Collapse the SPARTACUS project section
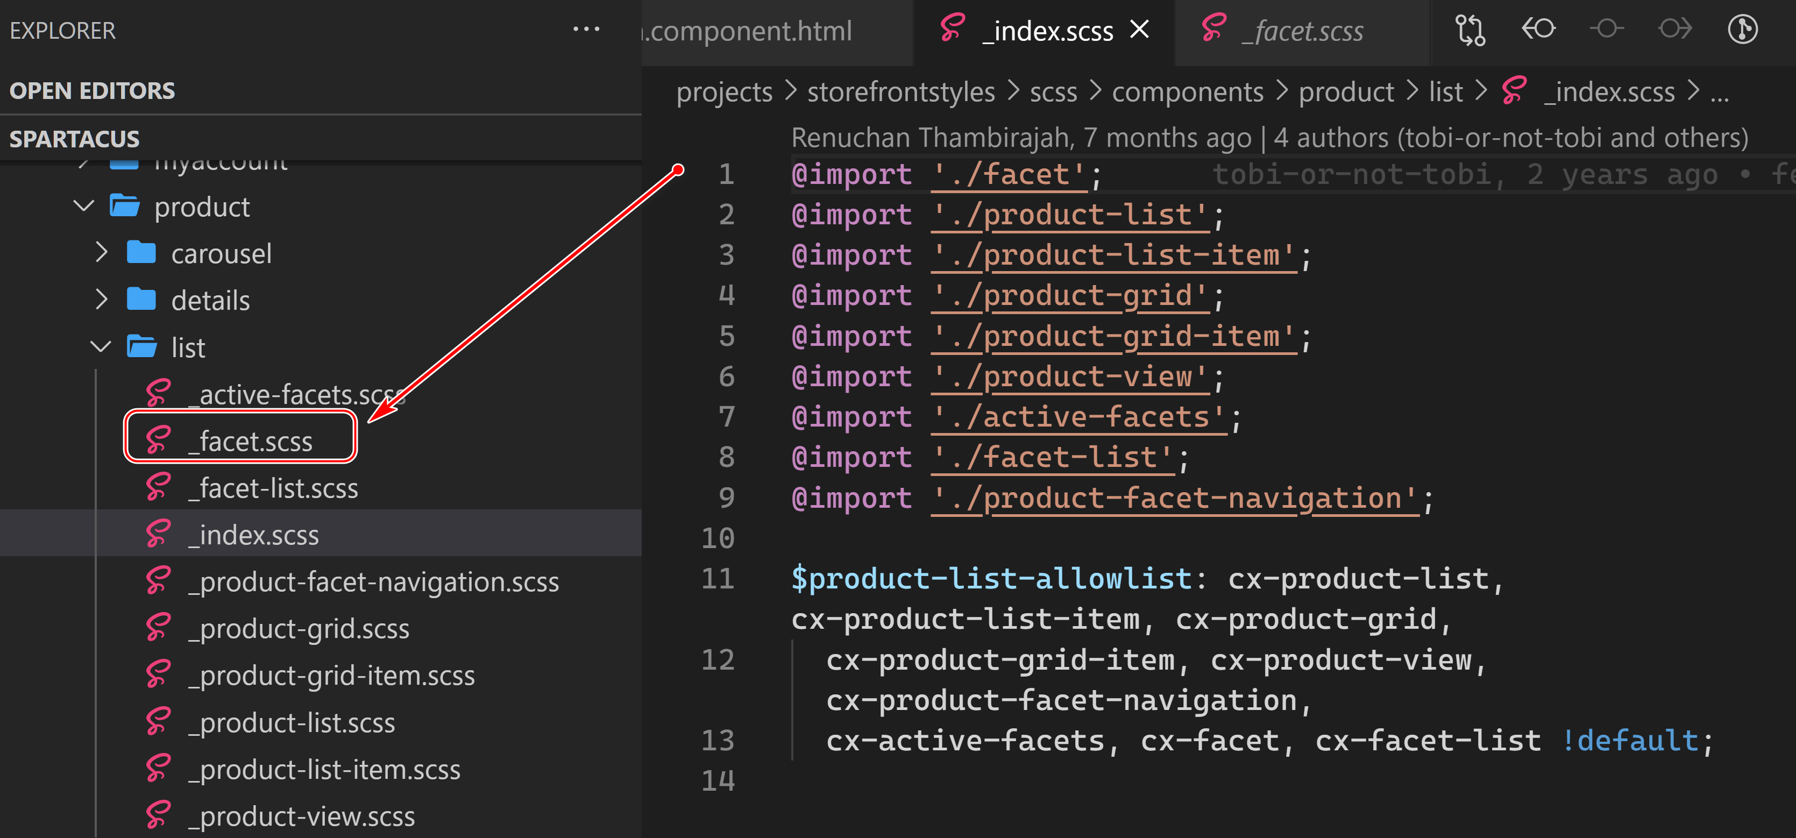This screenshot has width=1796, height=838. click(x=75, y=138)
